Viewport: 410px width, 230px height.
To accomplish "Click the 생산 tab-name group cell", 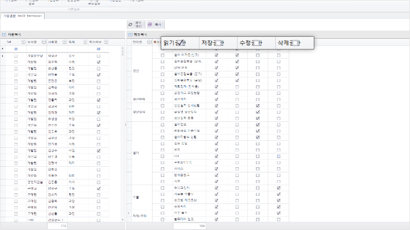I will coord(142,71).
